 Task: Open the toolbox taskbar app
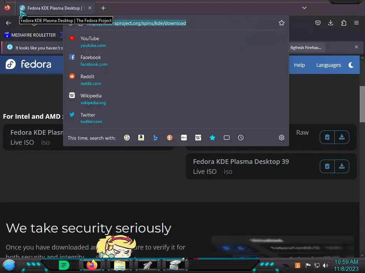pos(175,265)
